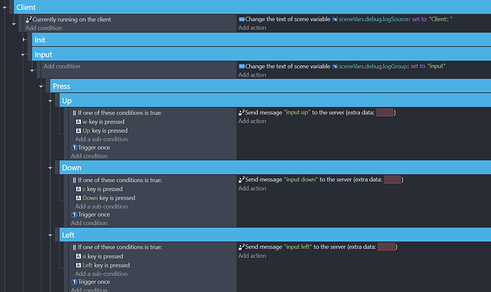Click the keyboard icon beside "a key is pressed"
Screen dimensions: 491x292
(78, 256)
